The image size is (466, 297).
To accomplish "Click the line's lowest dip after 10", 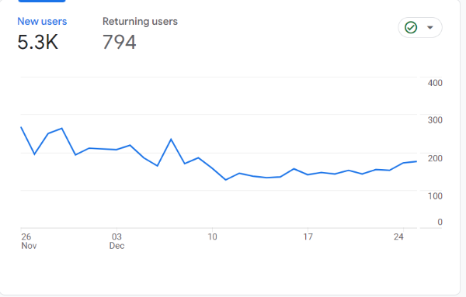I will [x=226, y=180].
